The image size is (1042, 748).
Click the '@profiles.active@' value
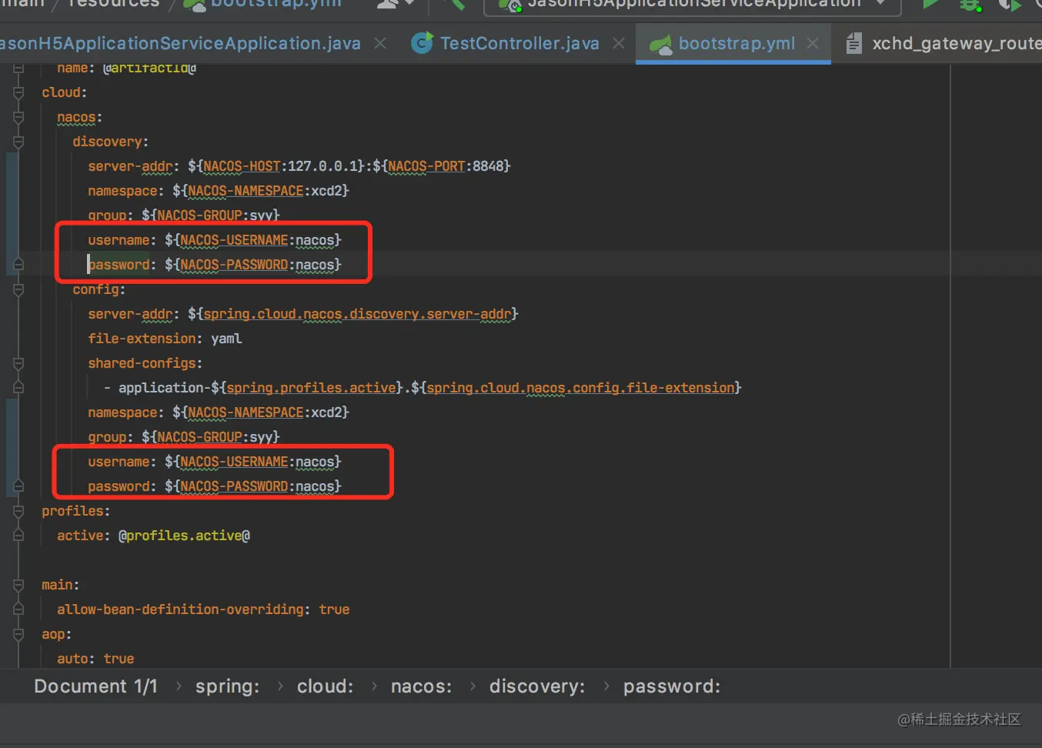[x=184, y=536]
